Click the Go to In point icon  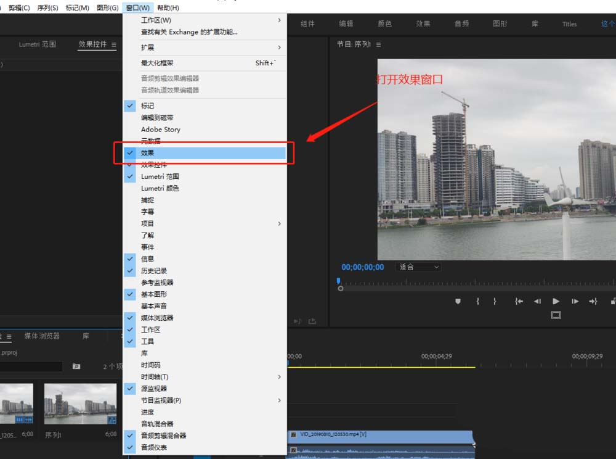click(x=519, y=301)
